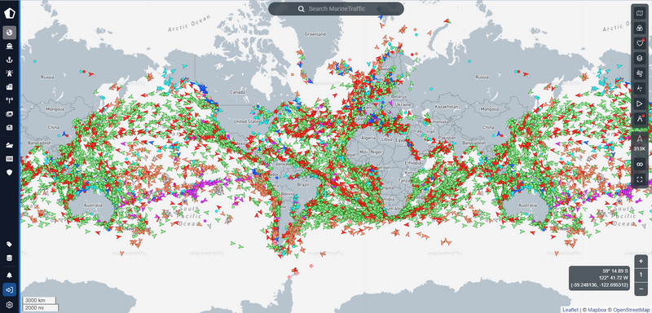652x313 pixels.
Task: Click the playback triangle icon
Action: point(640,104)
